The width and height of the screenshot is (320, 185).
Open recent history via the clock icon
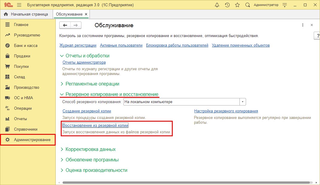click(227, 5)
